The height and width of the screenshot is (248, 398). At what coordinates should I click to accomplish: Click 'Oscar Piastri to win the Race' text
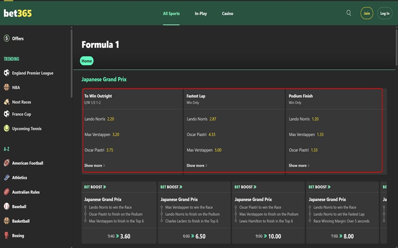point(260,207)
